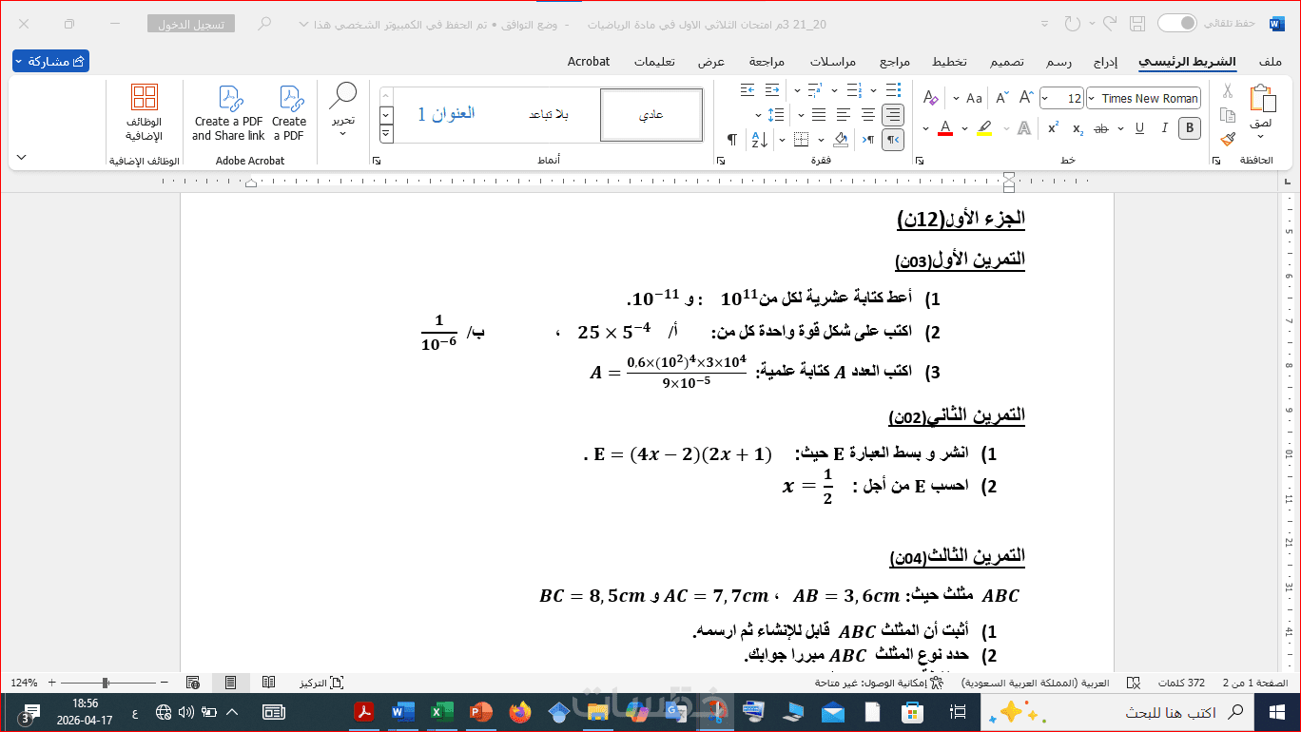Viewport: 1301px width, 732px height.
Task: Open the font color dropdown arrow
Action: tap(926, 128)
